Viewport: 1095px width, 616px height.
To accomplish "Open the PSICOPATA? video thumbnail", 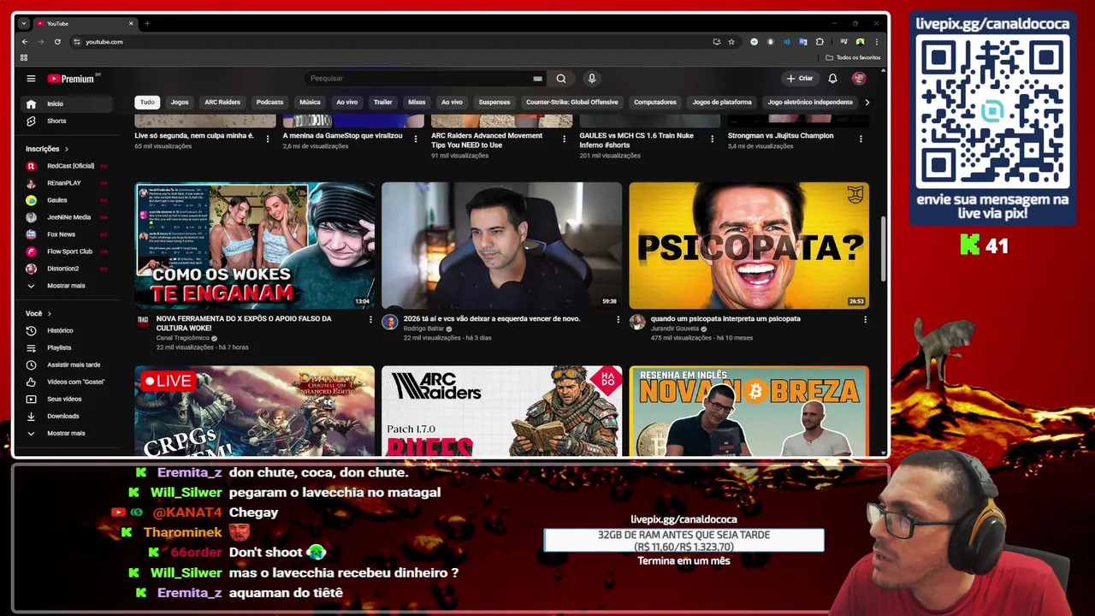I will pyautogui.click(x=749, y=246).
